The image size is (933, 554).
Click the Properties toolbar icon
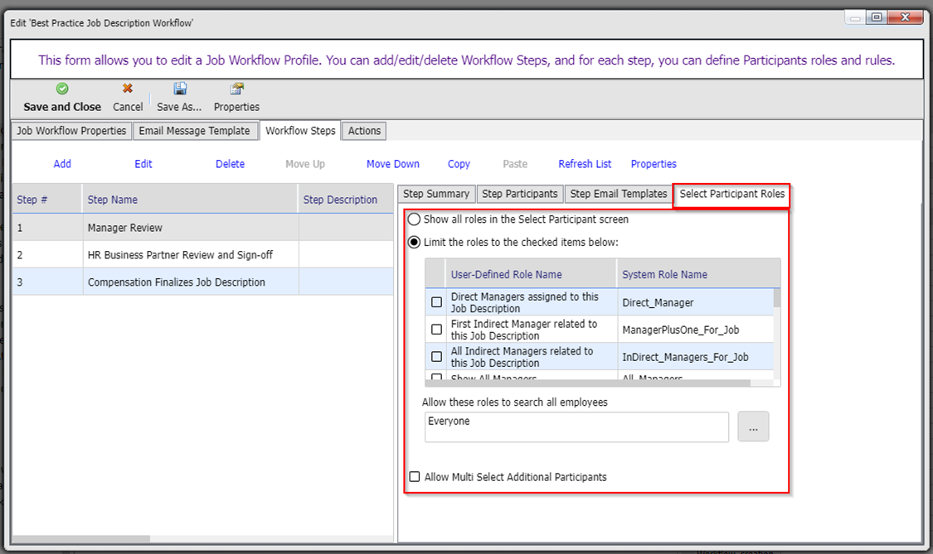click(236, 89)
